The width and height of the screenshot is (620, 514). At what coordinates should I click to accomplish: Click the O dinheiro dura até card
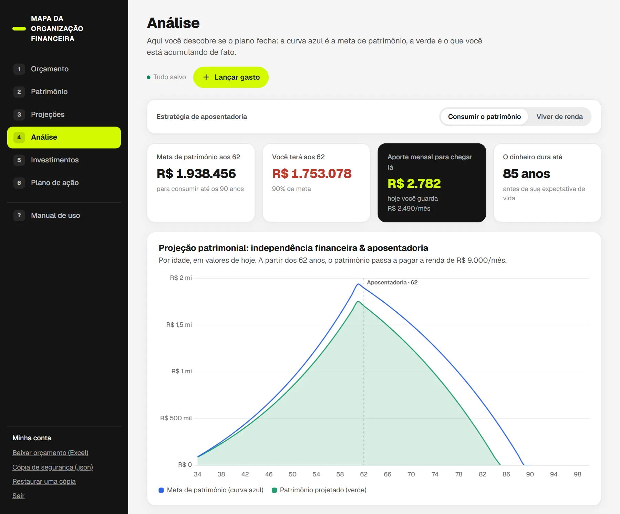(x=547, y=183)
